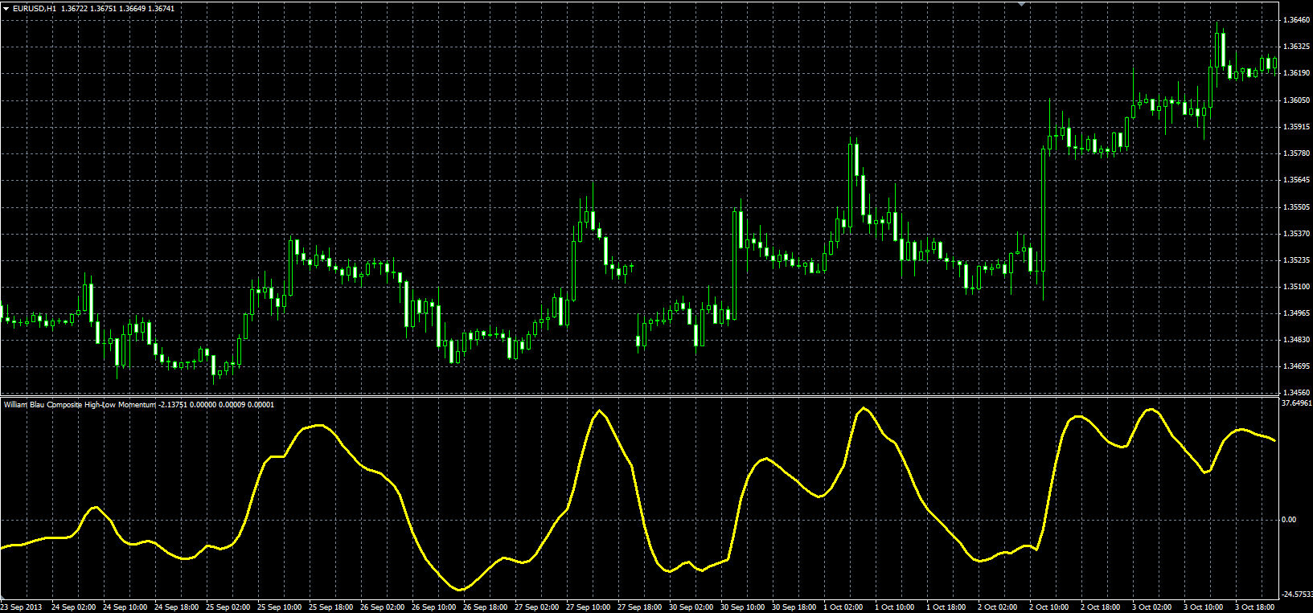Click the 1.36325 price scale label
This screenshot has width=1313, height=613.
pyautogui.click(x=1297, y=47)
